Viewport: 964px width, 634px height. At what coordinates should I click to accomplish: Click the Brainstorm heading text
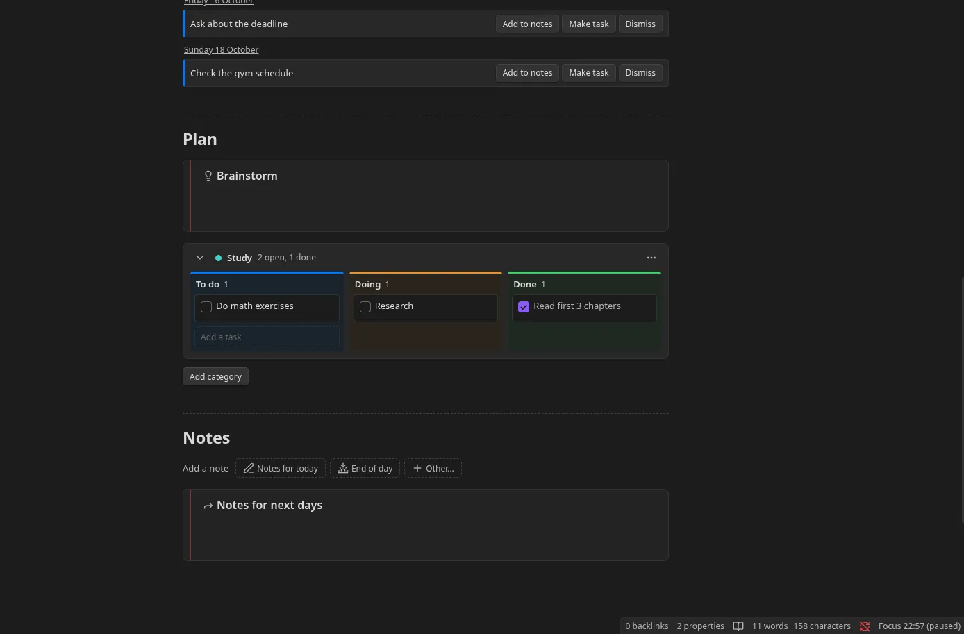point(247,176)
